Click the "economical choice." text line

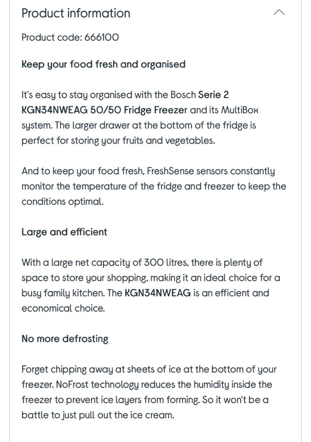pos(63,308)
